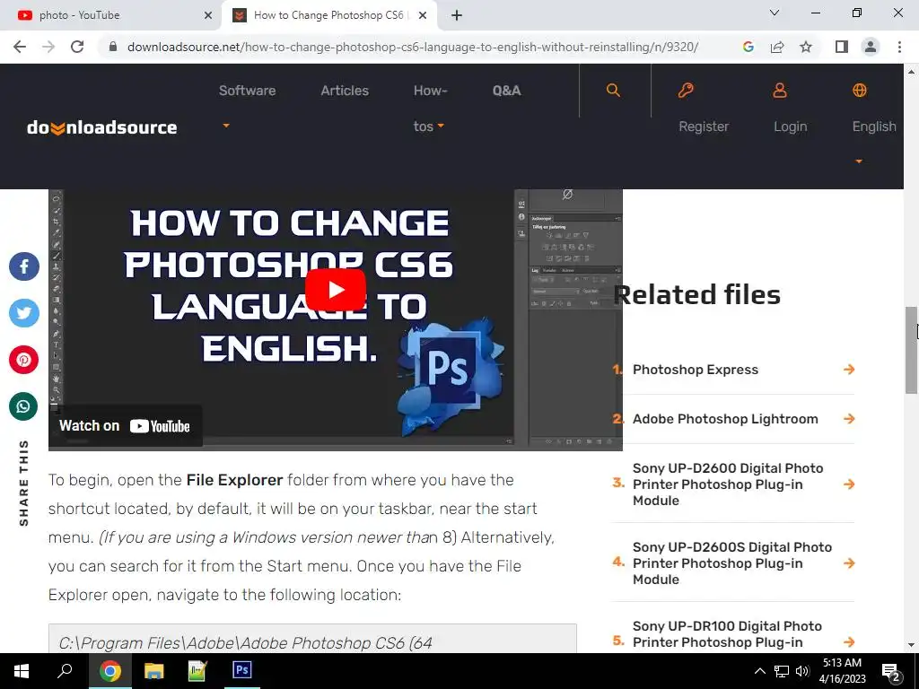Screen dimensions: 919x689
Task: Open Windows taskbar search
Action: coord(65,671)
